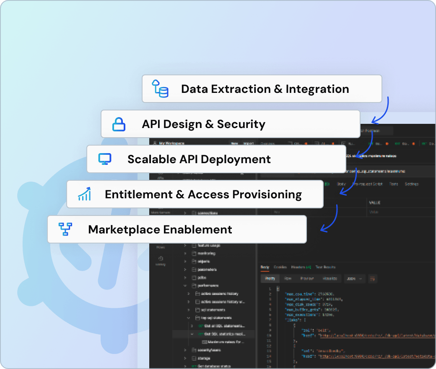
Task: Click the wrap lines icon beside JSON dropdown
Action: tap(372, 279)
